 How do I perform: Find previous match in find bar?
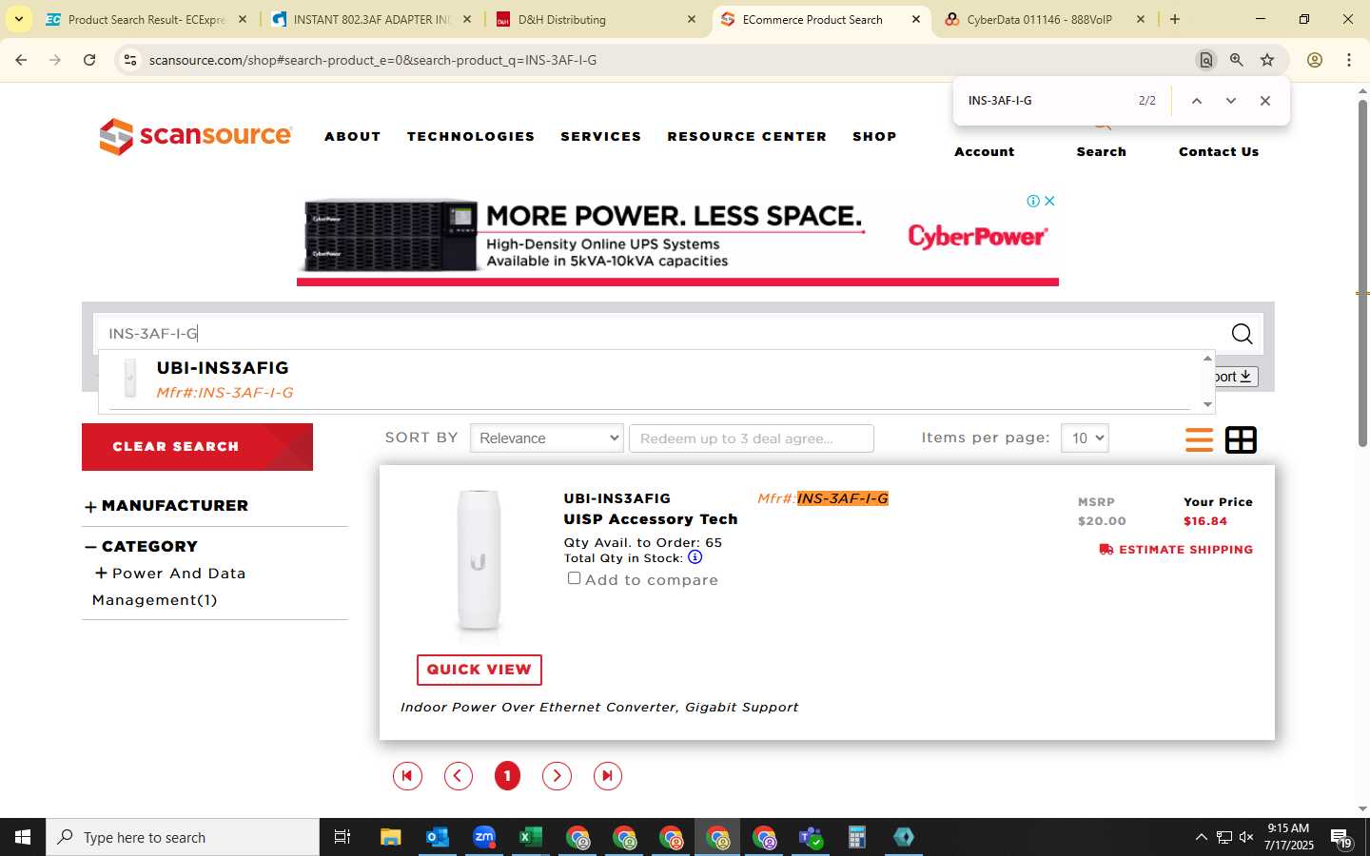pos(1197,101)
